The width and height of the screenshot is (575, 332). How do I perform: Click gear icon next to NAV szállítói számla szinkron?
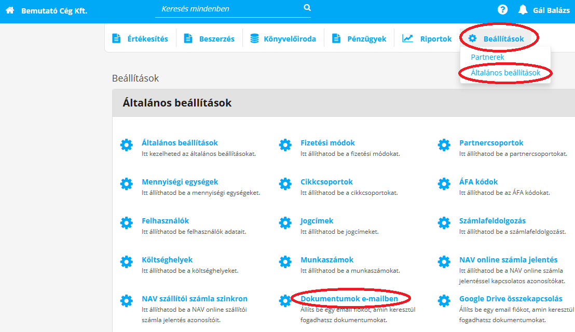click(x=127, y=301)
